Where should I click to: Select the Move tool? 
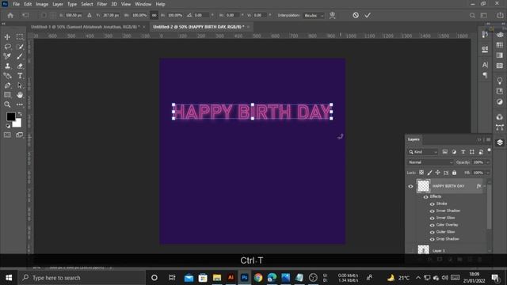(x=7, y=37)
